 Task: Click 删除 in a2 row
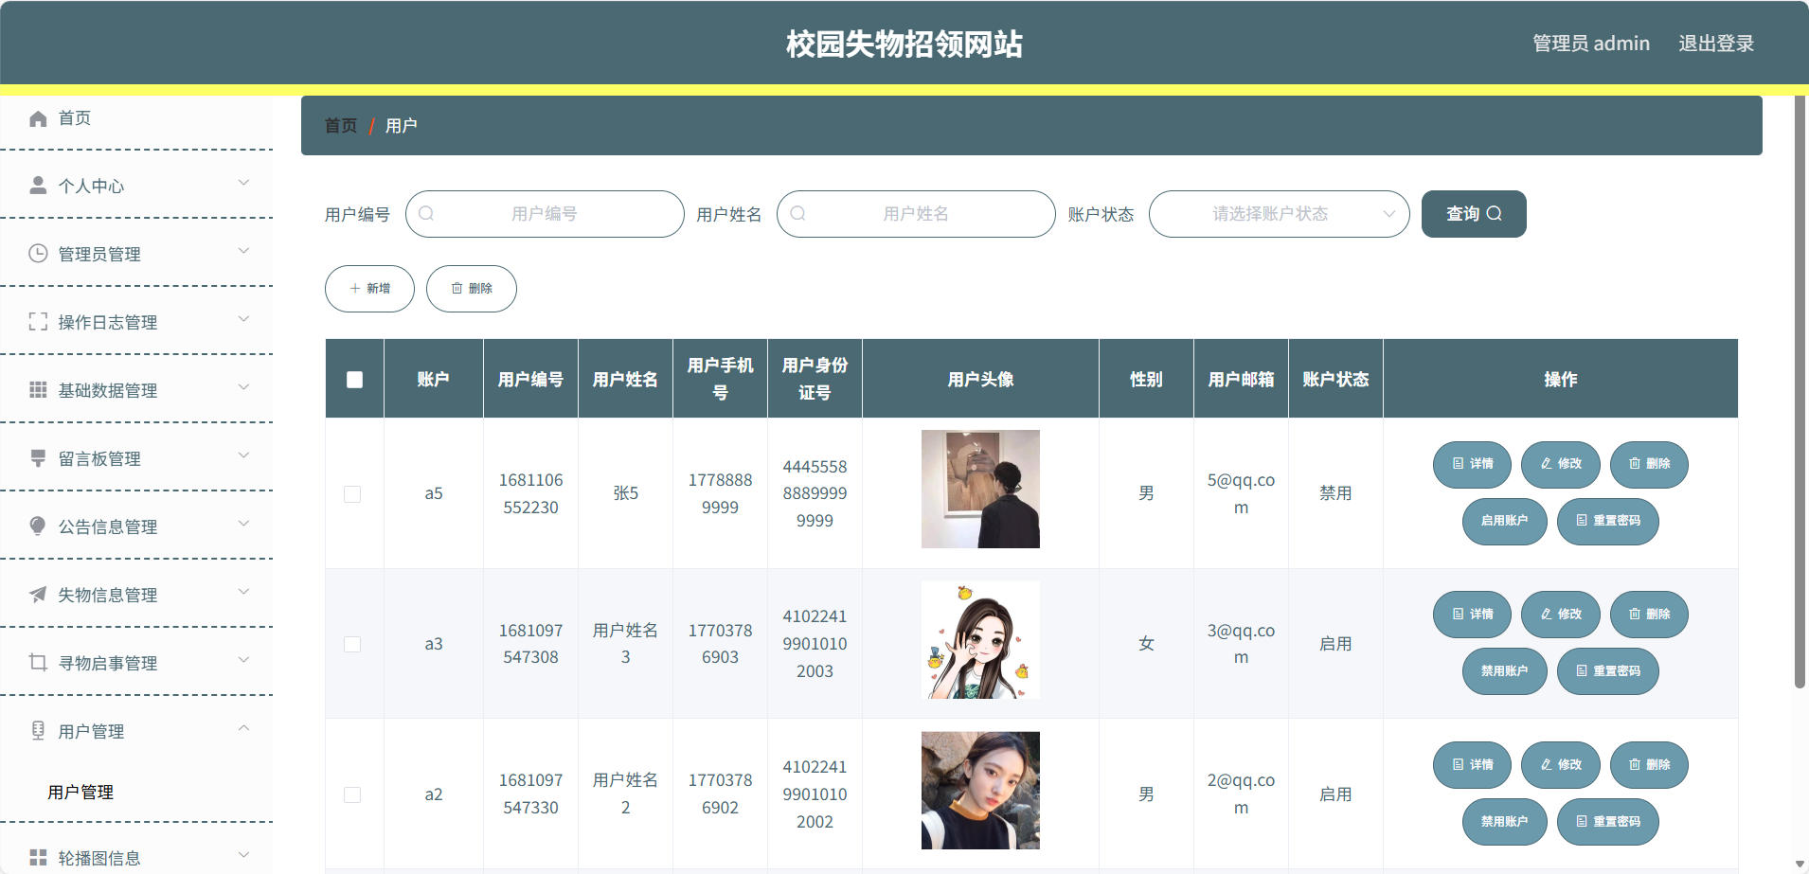[1649, 765]
